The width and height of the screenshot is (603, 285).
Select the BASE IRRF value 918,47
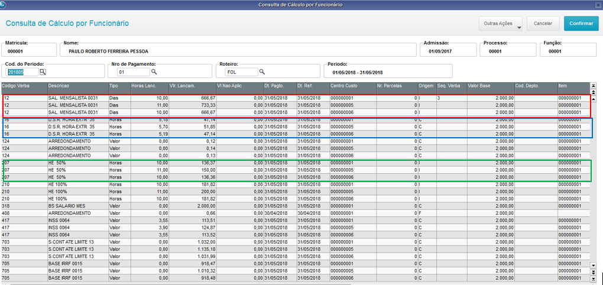point(192,264)
